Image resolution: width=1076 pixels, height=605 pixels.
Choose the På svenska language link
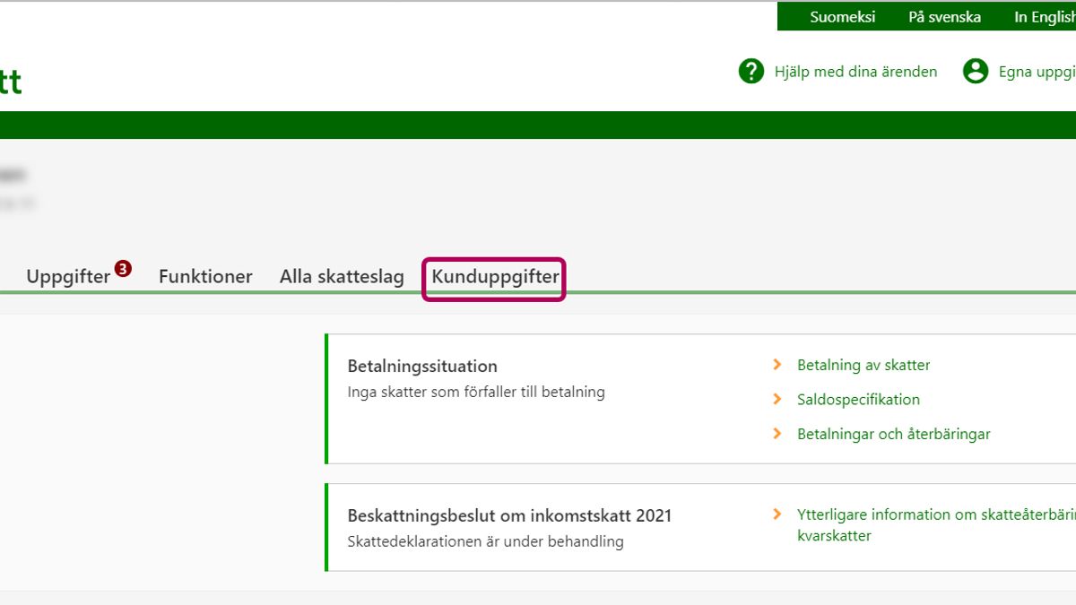(x=944, y=17)
